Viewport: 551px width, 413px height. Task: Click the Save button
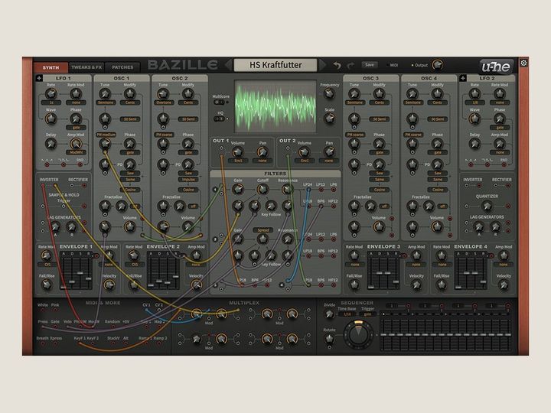tap(370, 64)
